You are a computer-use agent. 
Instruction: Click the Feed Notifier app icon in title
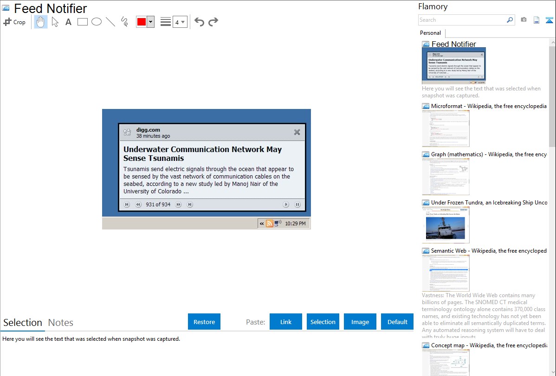coord(6,8)
